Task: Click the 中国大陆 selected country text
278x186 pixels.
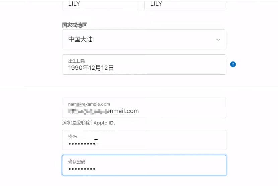Action: [80, 39]
